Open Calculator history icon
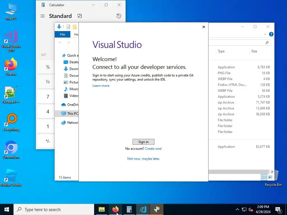The image size is (287, 215). coord(119,16)
